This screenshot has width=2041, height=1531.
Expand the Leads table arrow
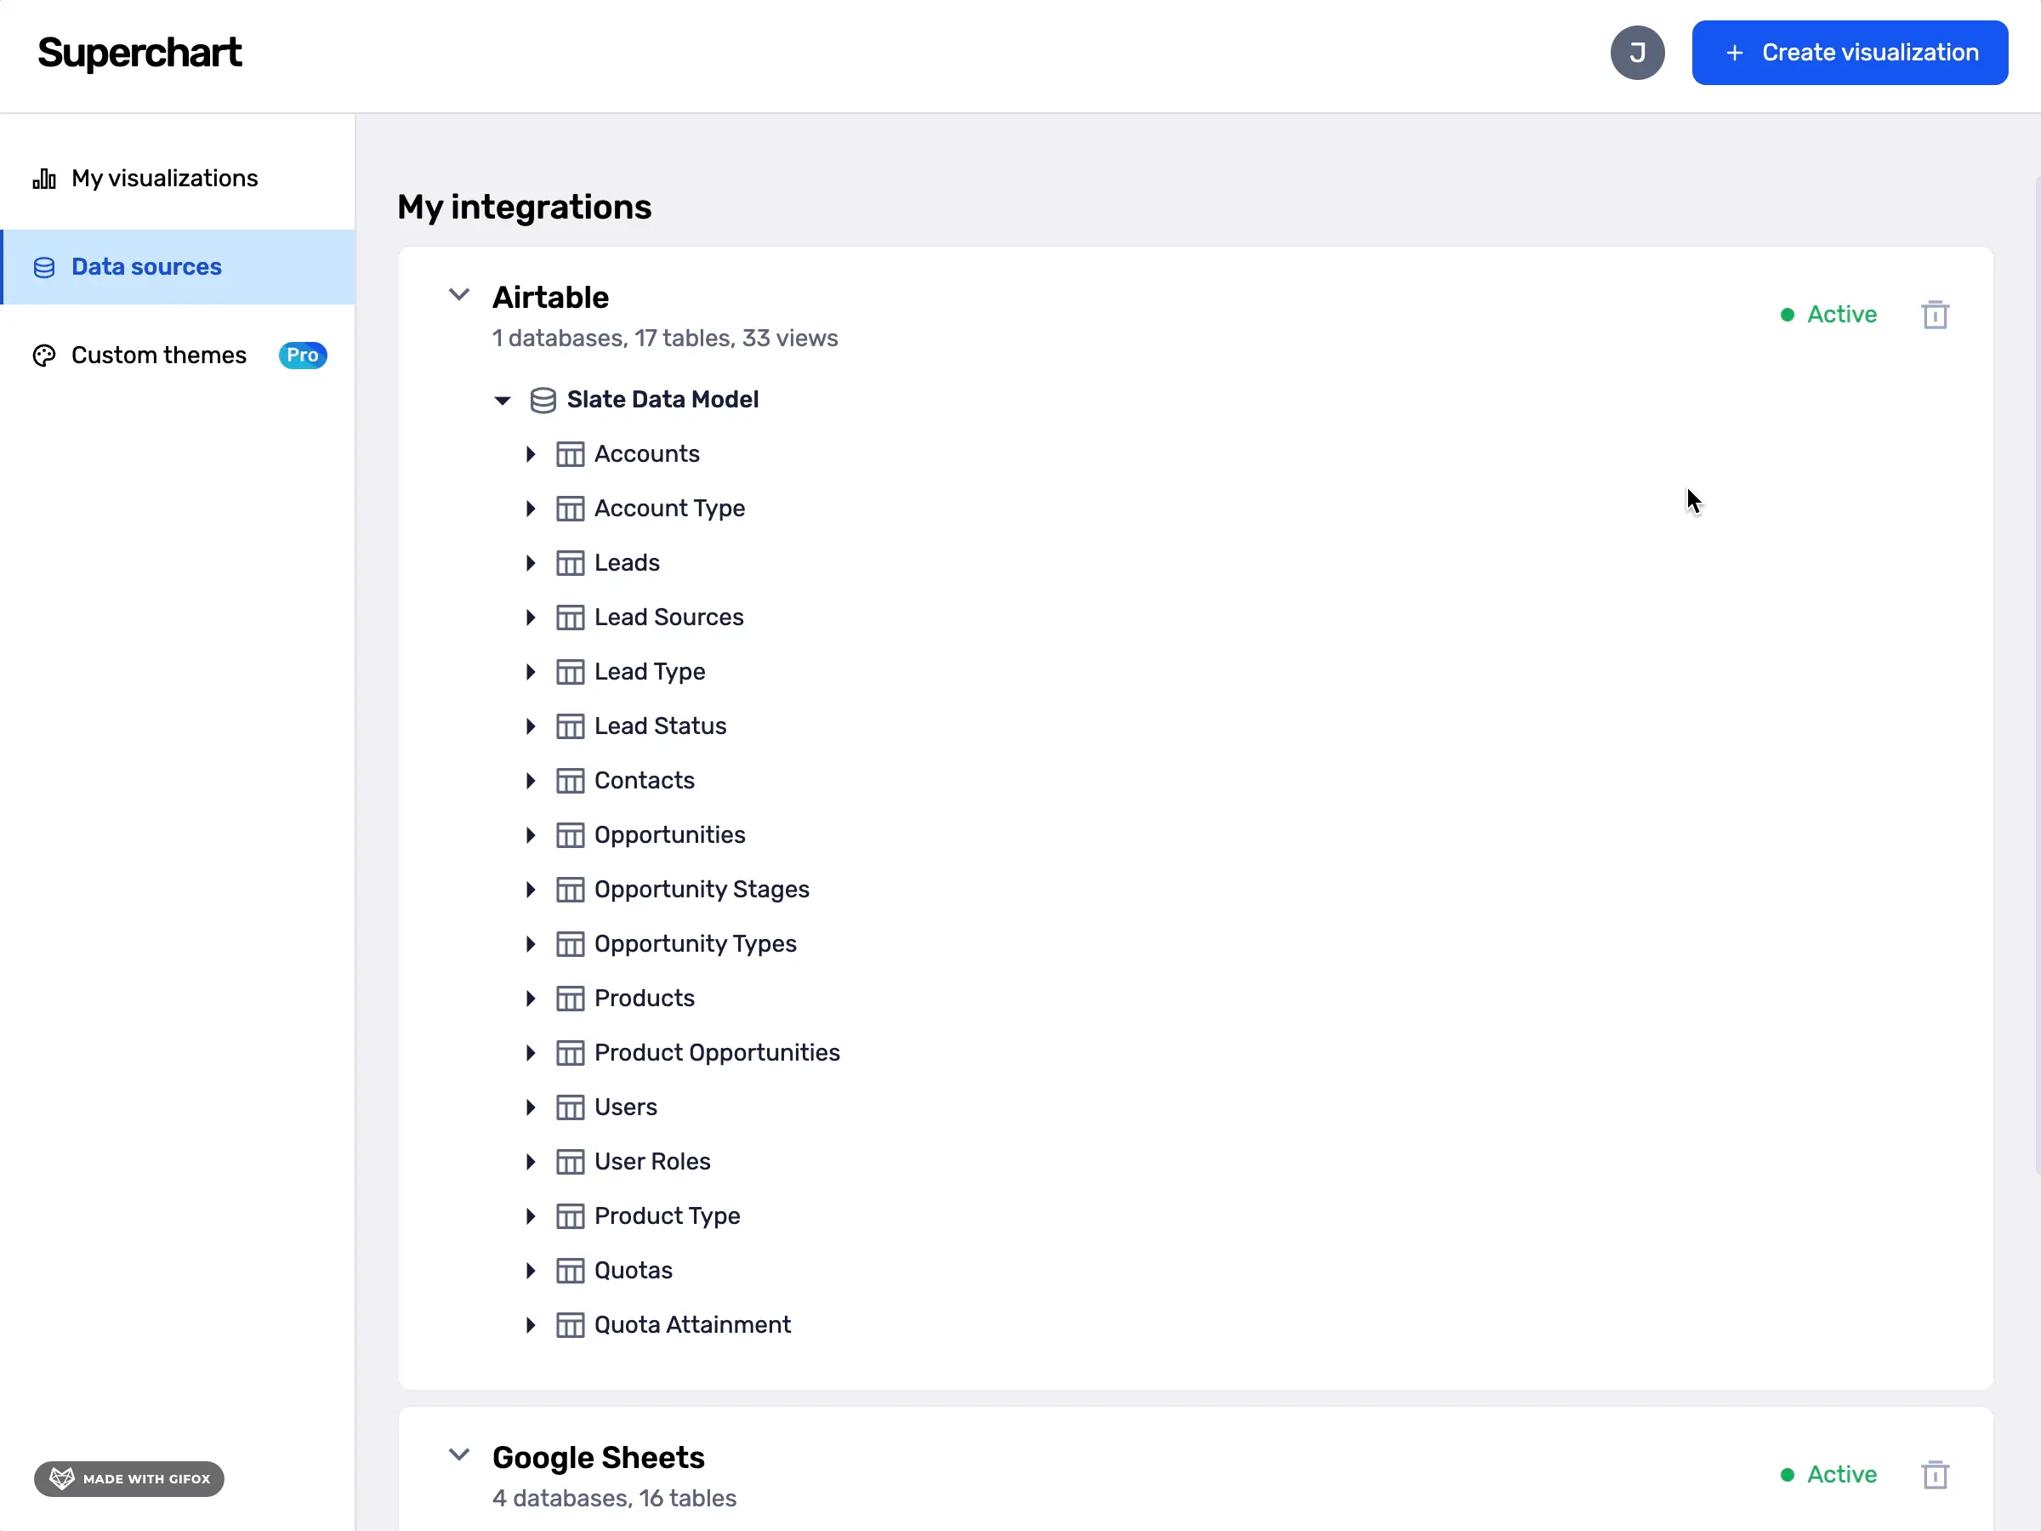531,563
